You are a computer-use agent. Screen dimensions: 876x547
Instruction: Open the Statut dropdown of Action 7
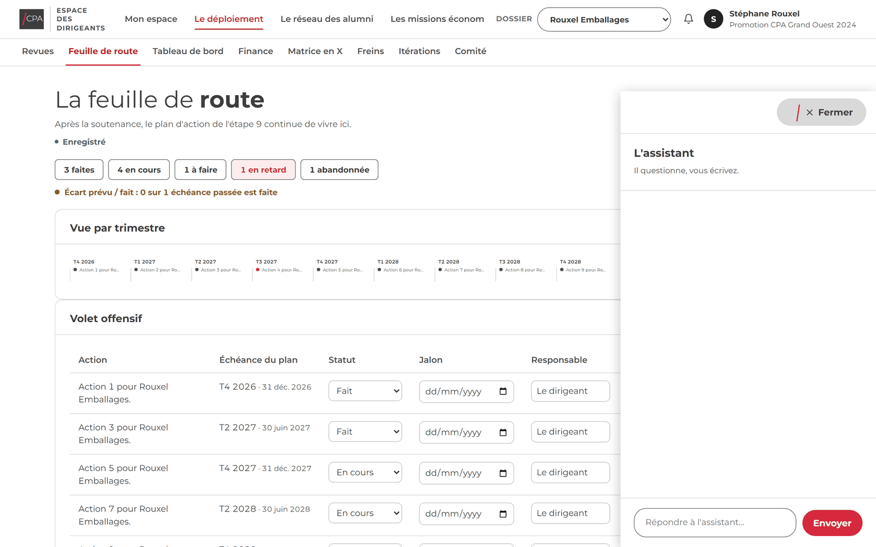[365, 514]
